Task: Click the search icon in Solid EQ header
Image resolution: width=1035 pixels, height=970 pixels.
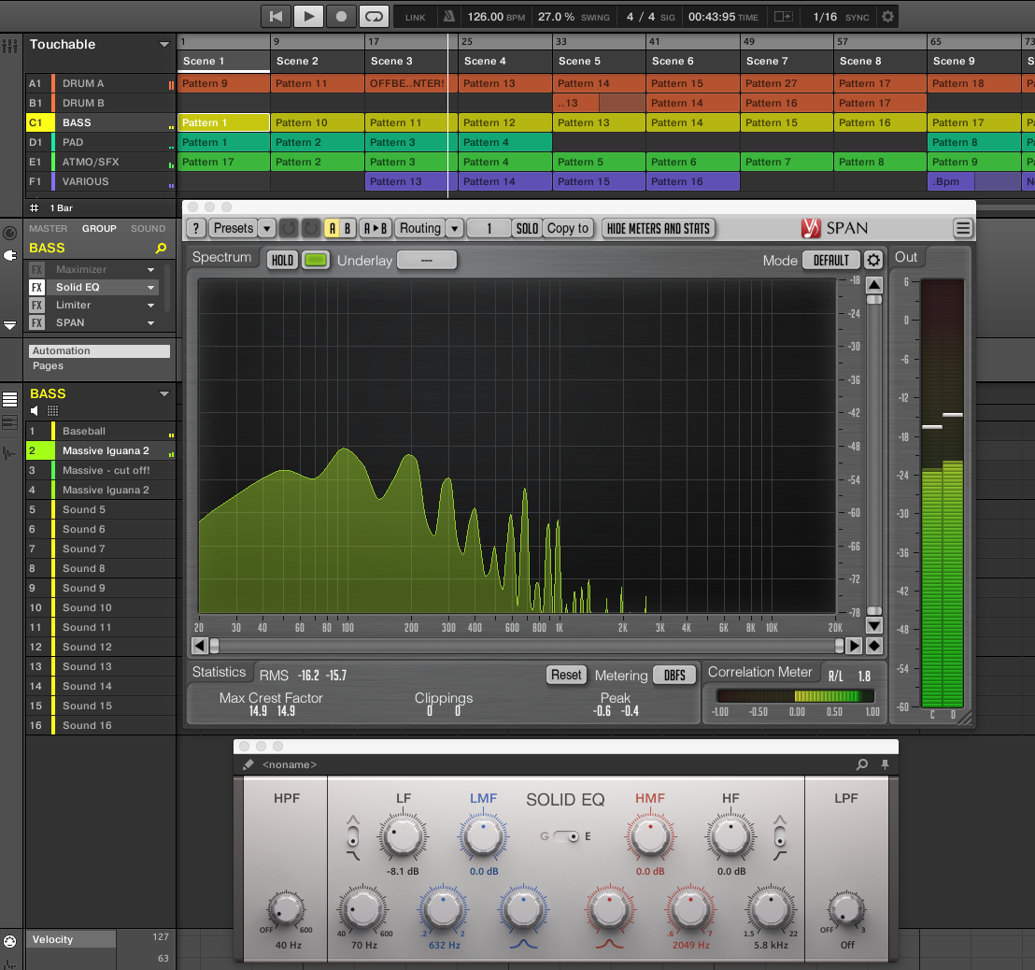Action: point(861,764)
